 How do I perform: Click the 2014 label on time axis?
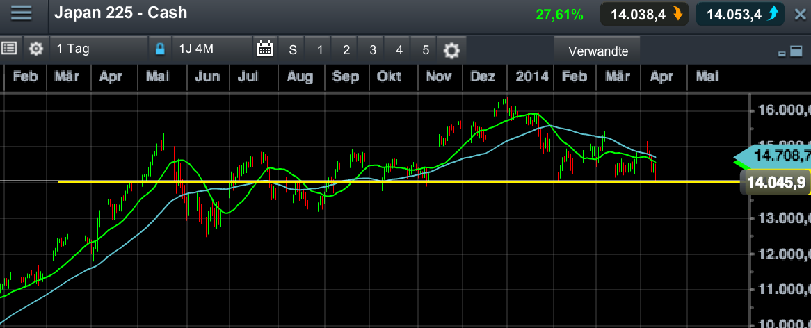(531, 77)
